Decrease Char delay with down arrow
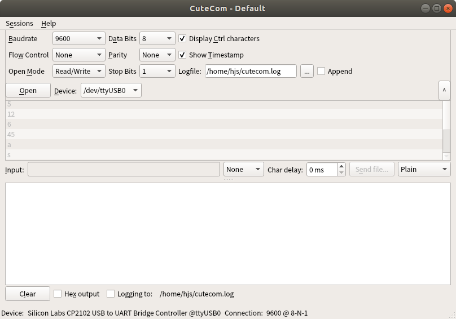This screenshot has width=456, height=319. [x=341, y=172]
